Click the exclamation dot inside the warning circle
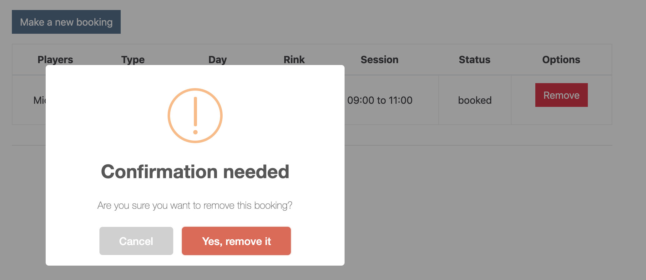The width and height of the screenshot is (646, 280). click(x=195, y=132)
